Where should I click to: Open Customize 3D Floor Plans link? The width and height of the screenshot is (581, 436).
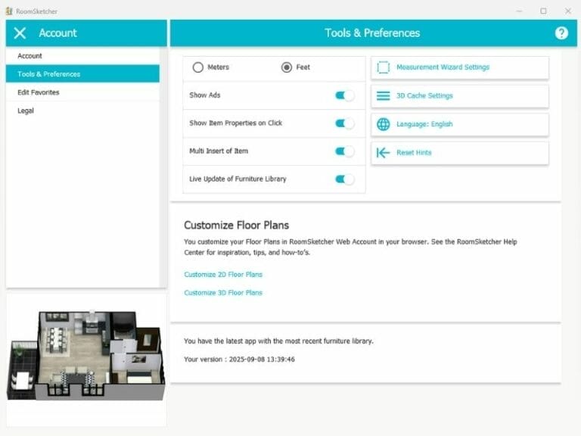click(x=223, y=293)
